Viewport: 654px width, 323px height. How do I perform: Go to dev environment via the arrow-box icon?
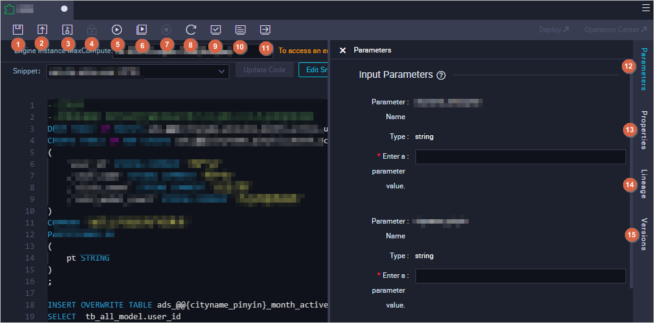[265, 30]
